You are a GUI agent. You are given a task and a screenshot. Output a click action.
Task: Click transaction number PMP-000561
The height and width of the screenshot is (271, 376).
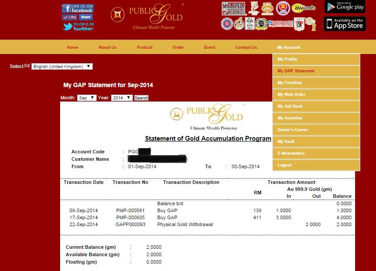pyautogui.click(x=130, y=210)
